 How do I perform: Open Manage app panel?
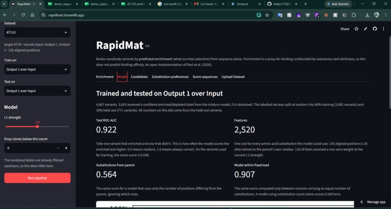click(x=376, y=202)
